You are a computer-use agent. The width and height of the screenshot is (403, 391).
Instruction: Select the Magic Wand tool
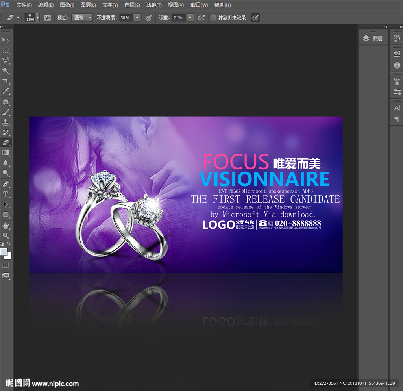click(x=6, y=70)
